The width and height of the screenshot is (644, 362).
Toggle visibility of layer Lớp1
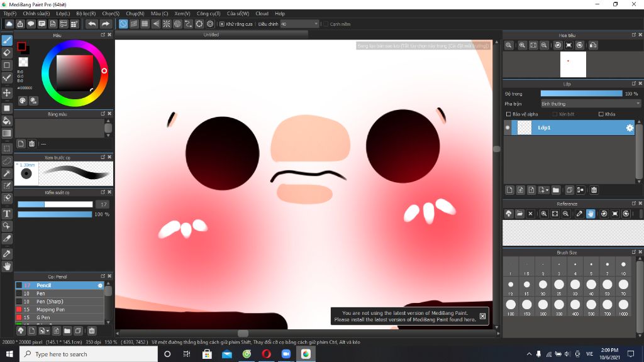508,128
